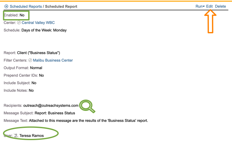Click the orange upward arrow graphic
Screen dimensions: 232x142
click(210, 21)
